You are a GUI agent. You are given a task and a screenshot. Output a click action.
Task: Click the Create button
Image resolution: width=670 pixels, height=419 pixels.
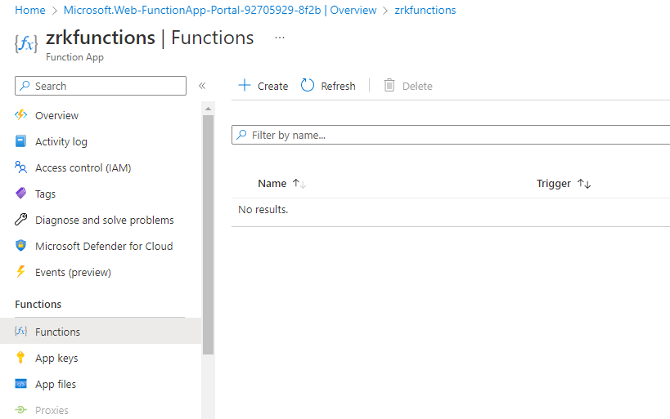click(263, 86)
